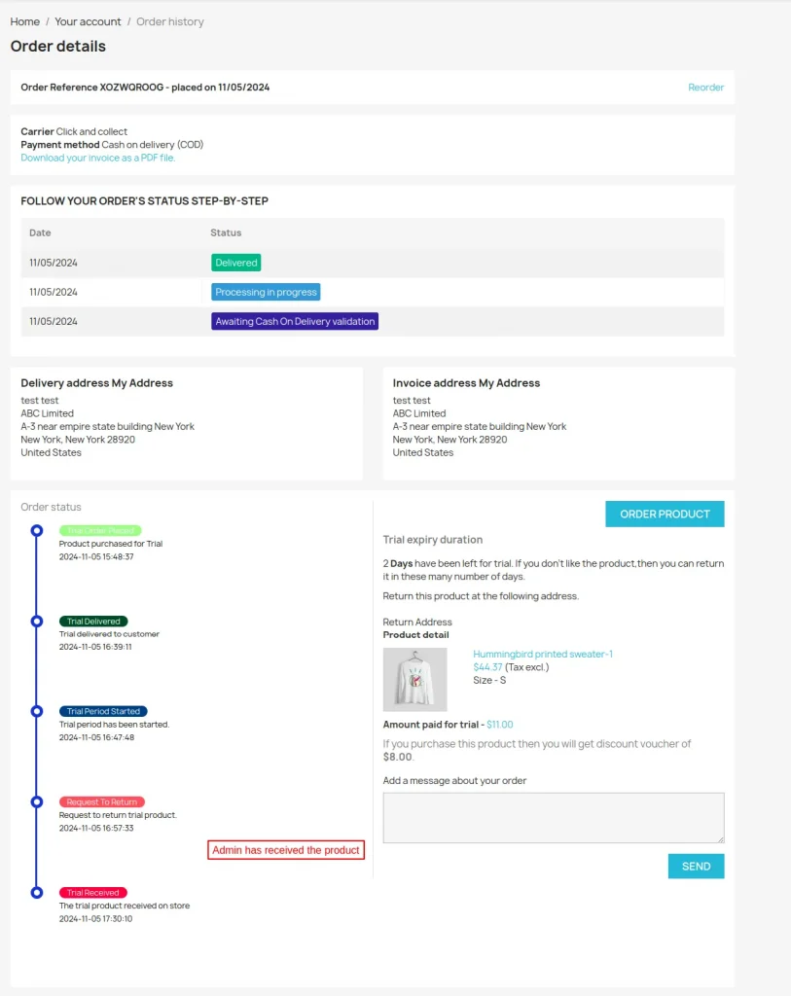Download your invoice as PDF
Viewport: 791px width, 996px height.
point(98,158)
